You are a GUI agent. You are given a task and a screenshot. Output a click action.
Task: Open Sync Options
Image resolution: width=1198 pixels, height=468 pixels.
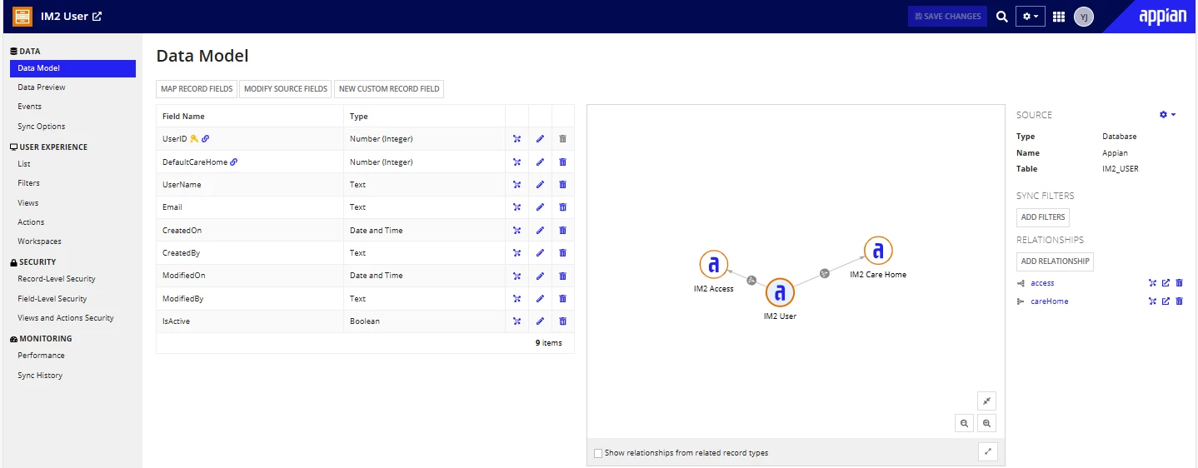pyautogui.click(x=42, y=127)
